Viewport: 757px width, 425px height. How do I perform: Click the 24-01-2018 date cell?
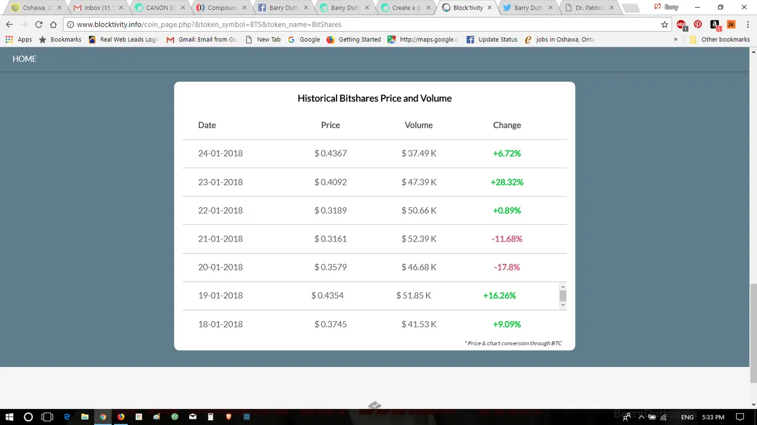(x=220, y=153)
